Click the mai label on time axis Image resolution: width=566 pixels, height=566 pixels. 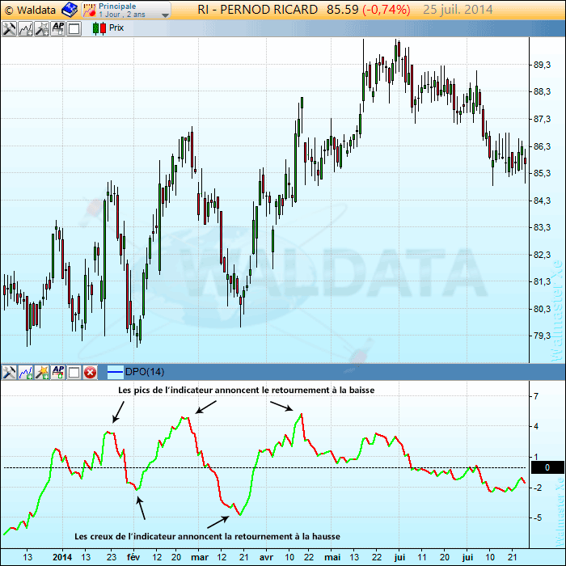(x=332, y=557)
